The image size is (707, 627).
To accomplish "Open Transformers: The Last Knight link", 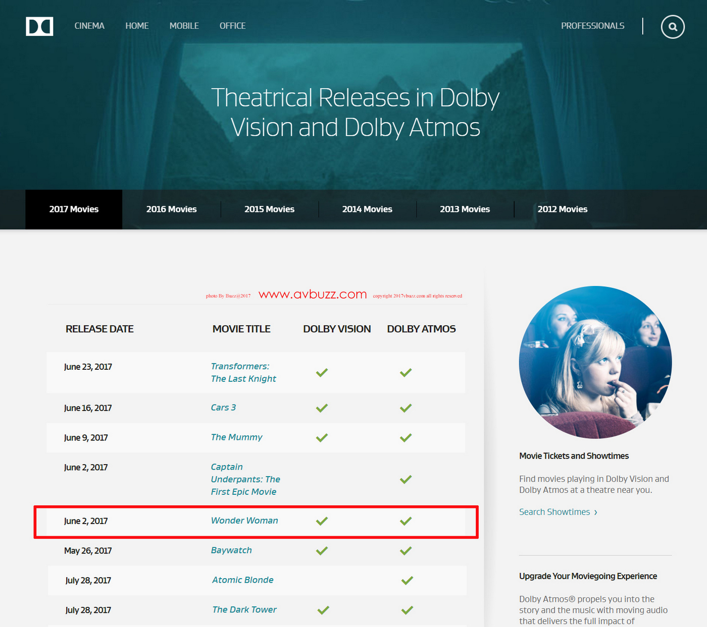I will point(243,372).
